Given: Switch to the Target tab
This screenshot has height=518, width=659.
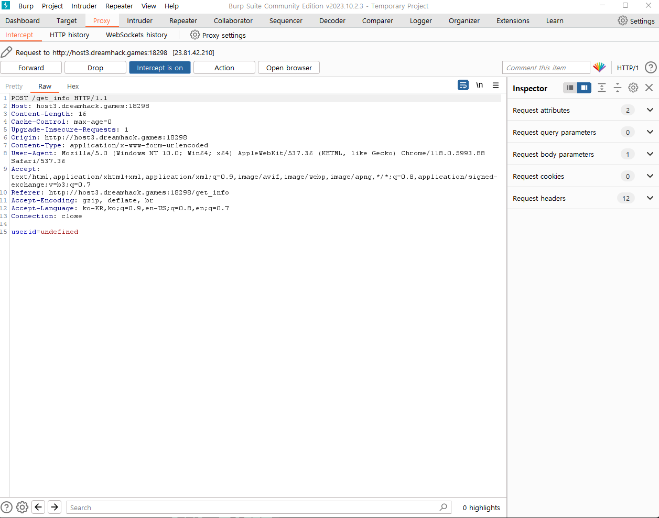Looking at the screenshot, I should point(67,20).
